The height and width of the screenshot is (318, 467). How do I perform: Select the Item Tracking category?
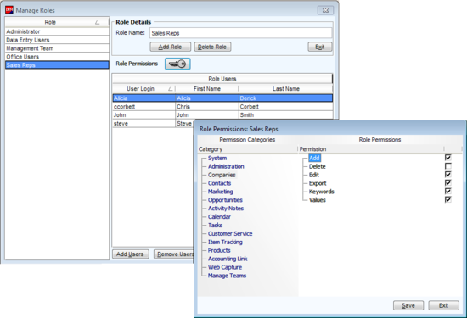225,242
